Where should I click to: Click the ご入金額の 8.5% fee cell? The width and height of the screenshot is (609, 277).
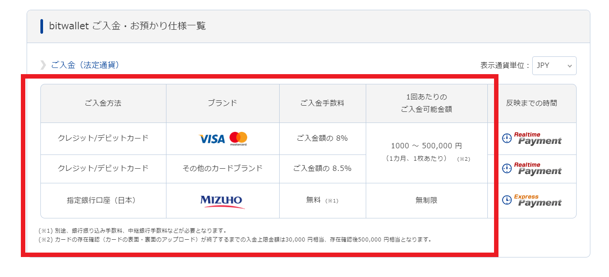(x=322, y=169)
